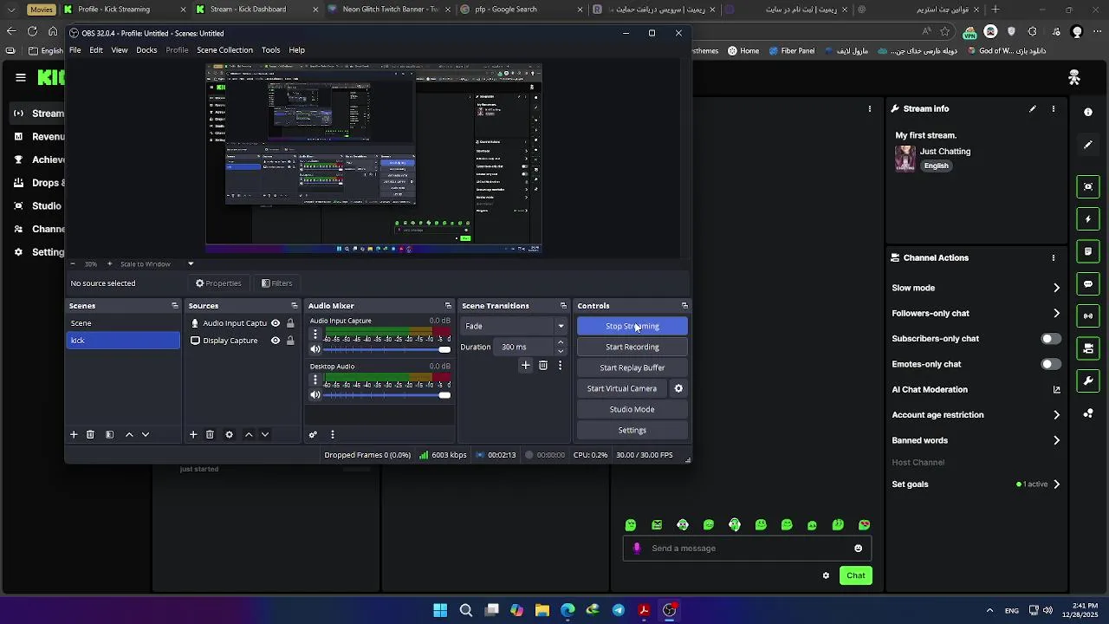Add a new scene with the plus icon
Image resolution: width=1109 pixels, height=624 pixels.
click(74, 434)
